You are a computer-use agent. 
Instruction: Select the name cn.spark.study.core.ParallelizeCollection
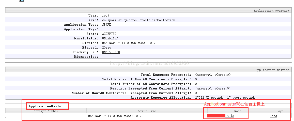pos(138,20)
